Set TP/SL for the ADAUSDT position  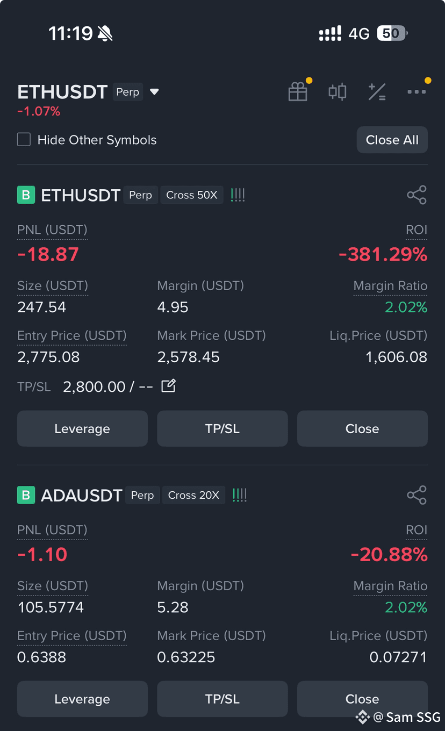223,699
